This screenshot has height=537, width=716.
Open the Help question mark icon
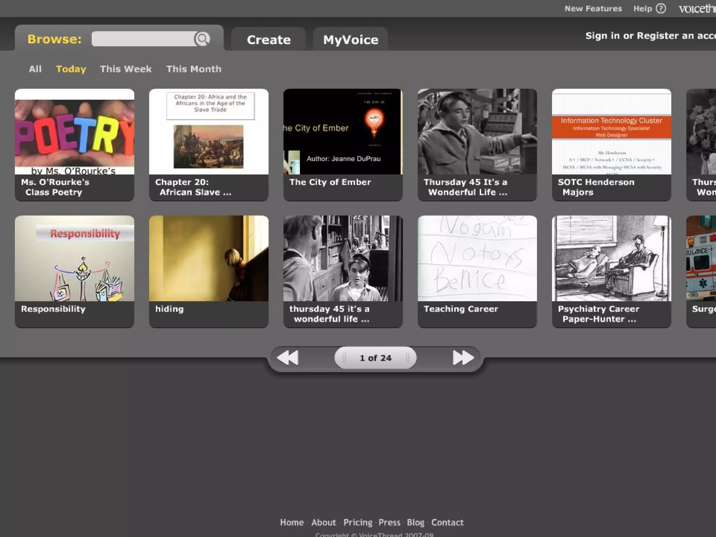pyautogui.click(x=661, y=8)
